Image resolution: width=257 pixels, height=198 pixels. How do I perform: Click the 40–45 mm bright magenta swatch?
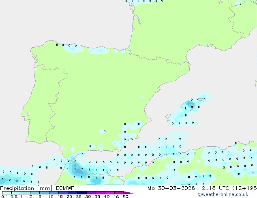tap(110, 193)
